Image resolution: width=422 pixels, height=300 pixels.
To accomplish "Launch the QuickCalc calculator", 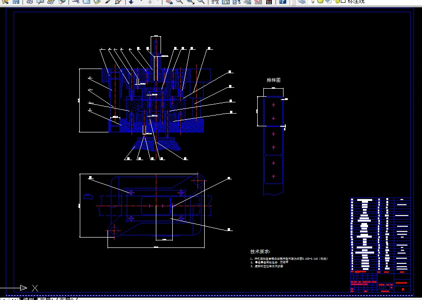I will (269, 1).
